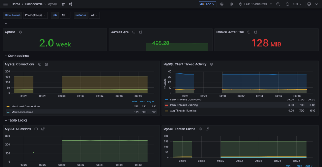Sort MySQL Connections legend by min
This screenshot has height=167, width=322.
(x=135, y=101)
